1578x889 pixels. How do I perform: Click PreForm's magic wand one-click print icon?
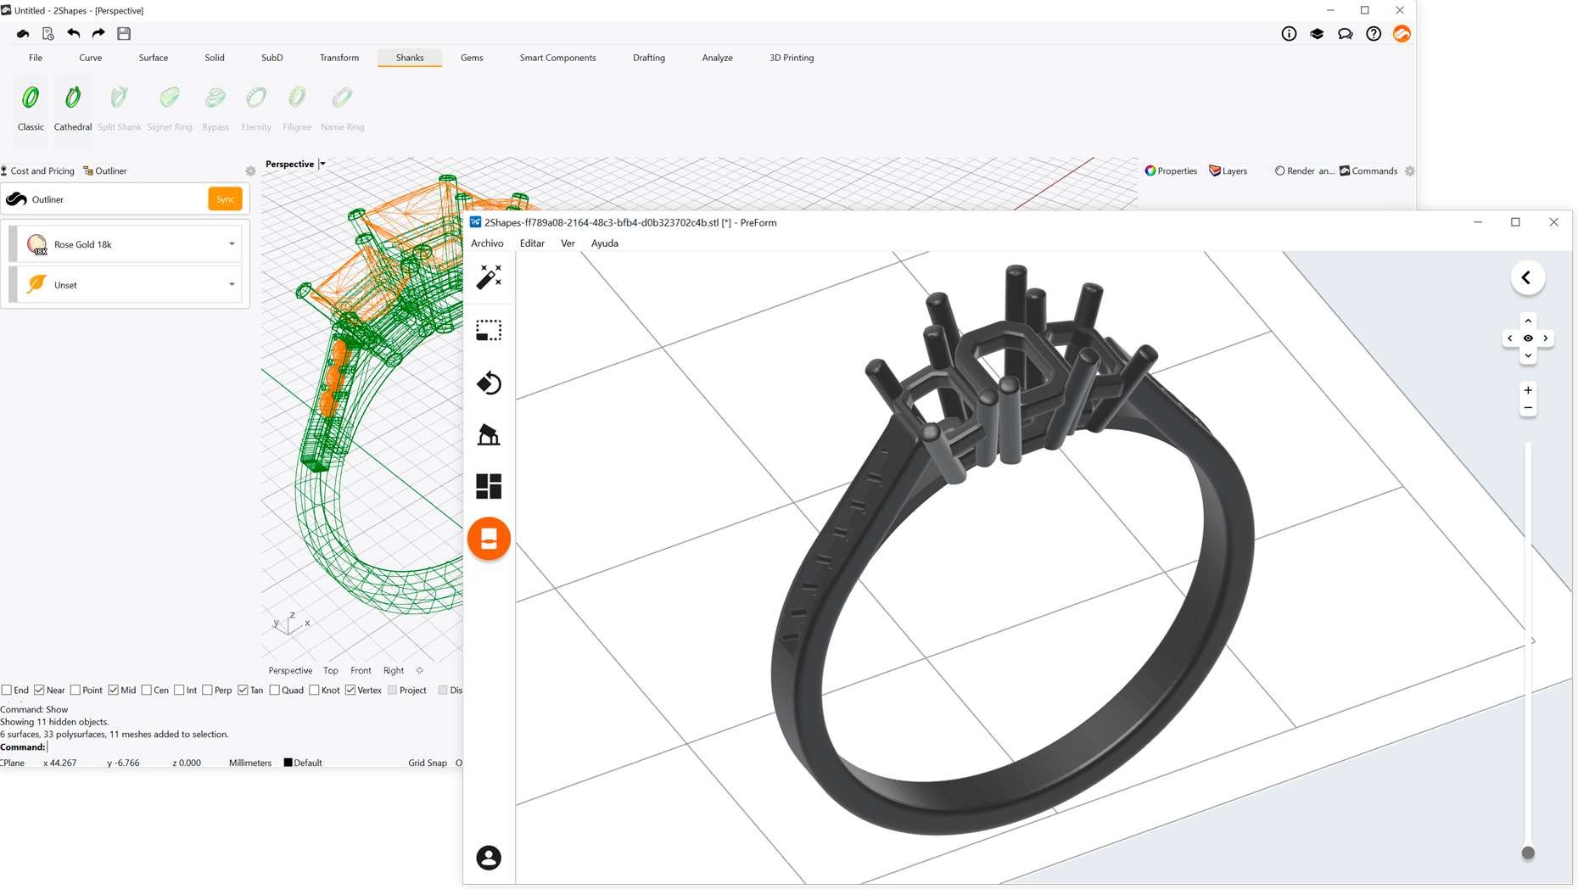click(489, 277)
